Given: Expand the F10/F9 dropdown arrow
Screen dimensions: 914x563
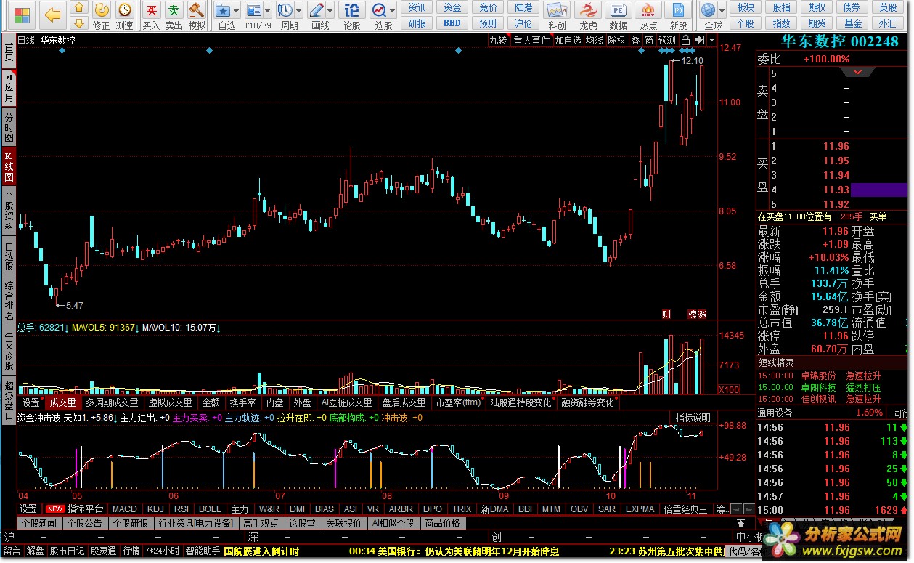Looking at the screenshot, I should [x=267, y=10].
